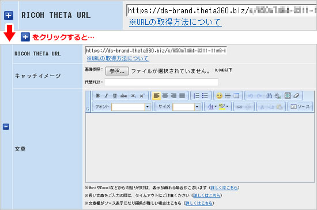Click inside the 文章 editor text area

click(x=200, y=148)
